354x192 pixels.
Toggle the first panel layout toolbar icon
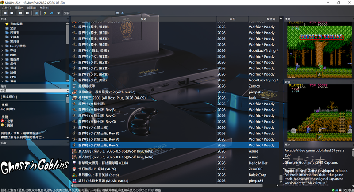point(5,13)
